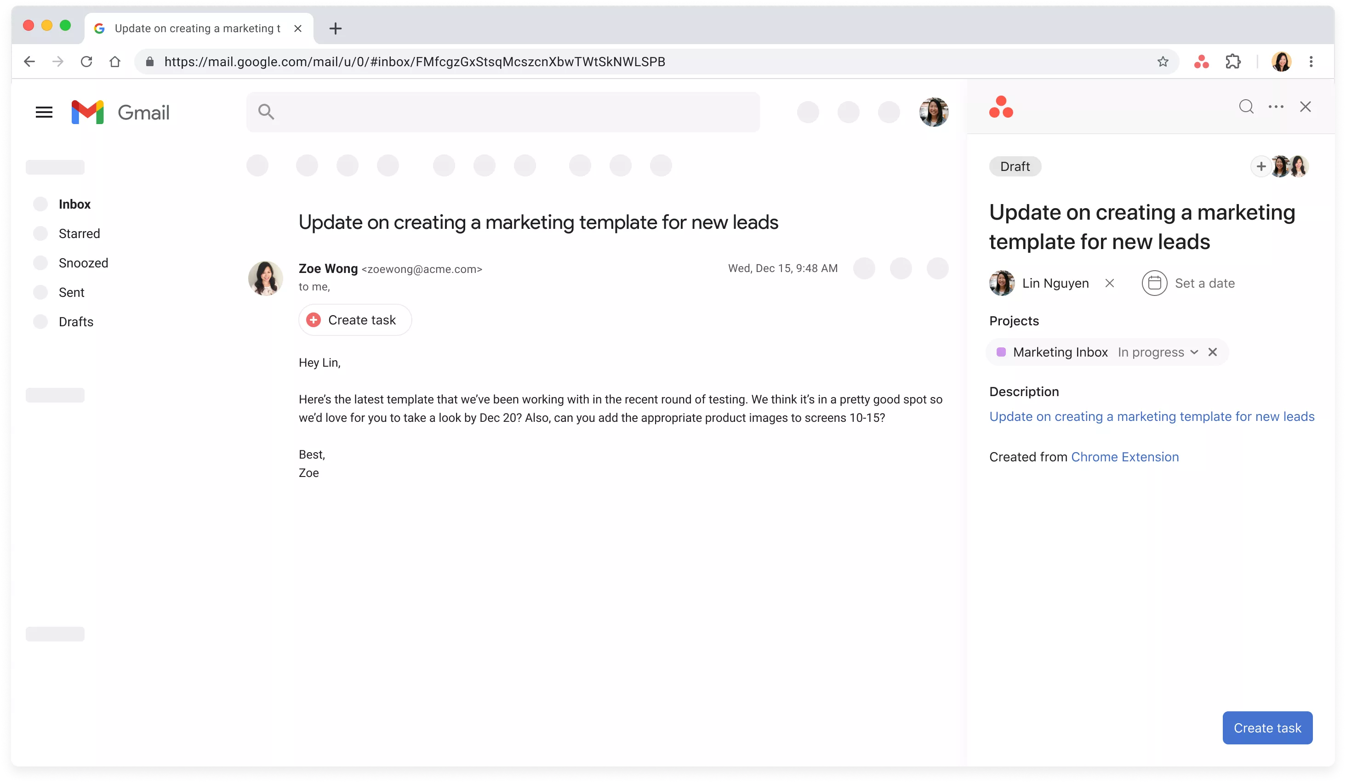This screenshot has width=1346, height=783.
Task: Expand the In progress section dropdown
Action: (x=1194, y=352)
